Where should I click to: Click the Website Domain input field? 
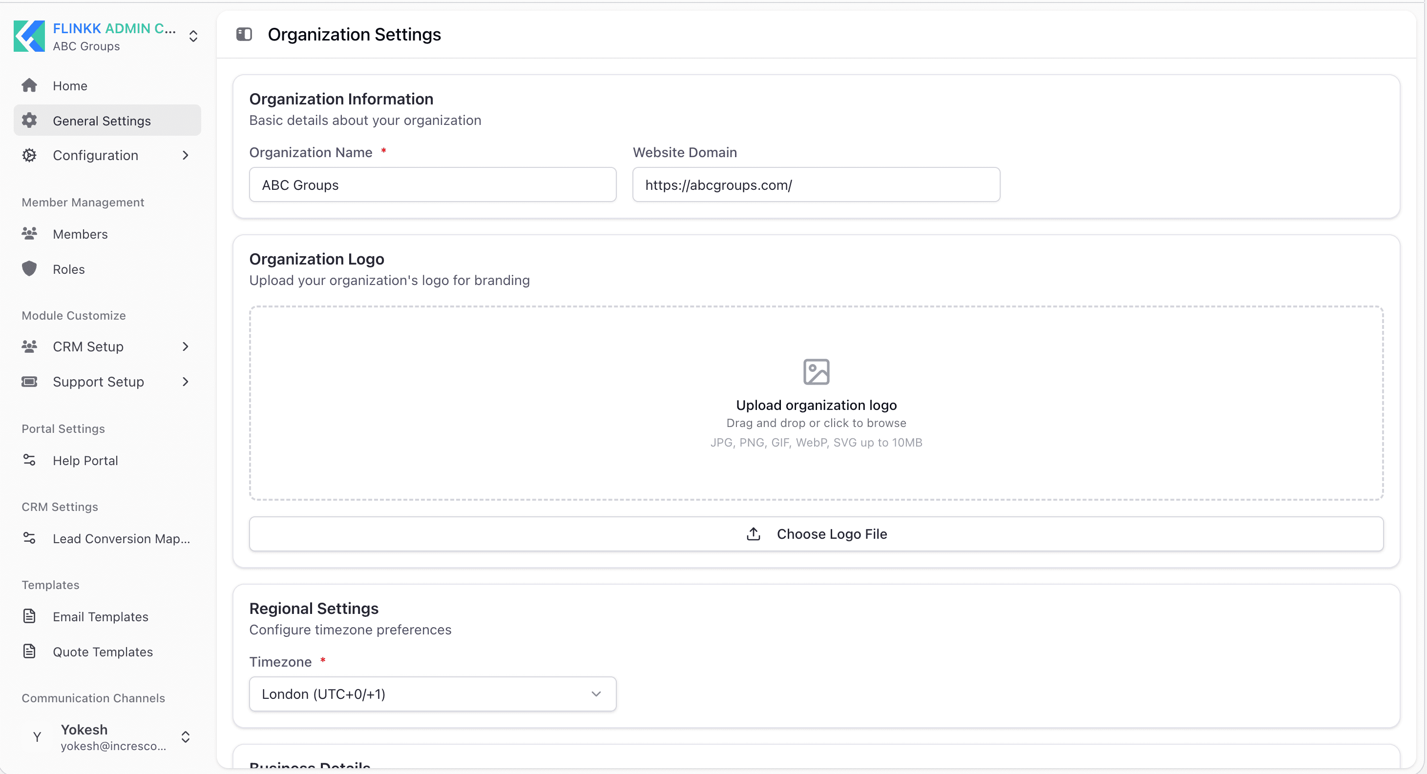[816, 184]
